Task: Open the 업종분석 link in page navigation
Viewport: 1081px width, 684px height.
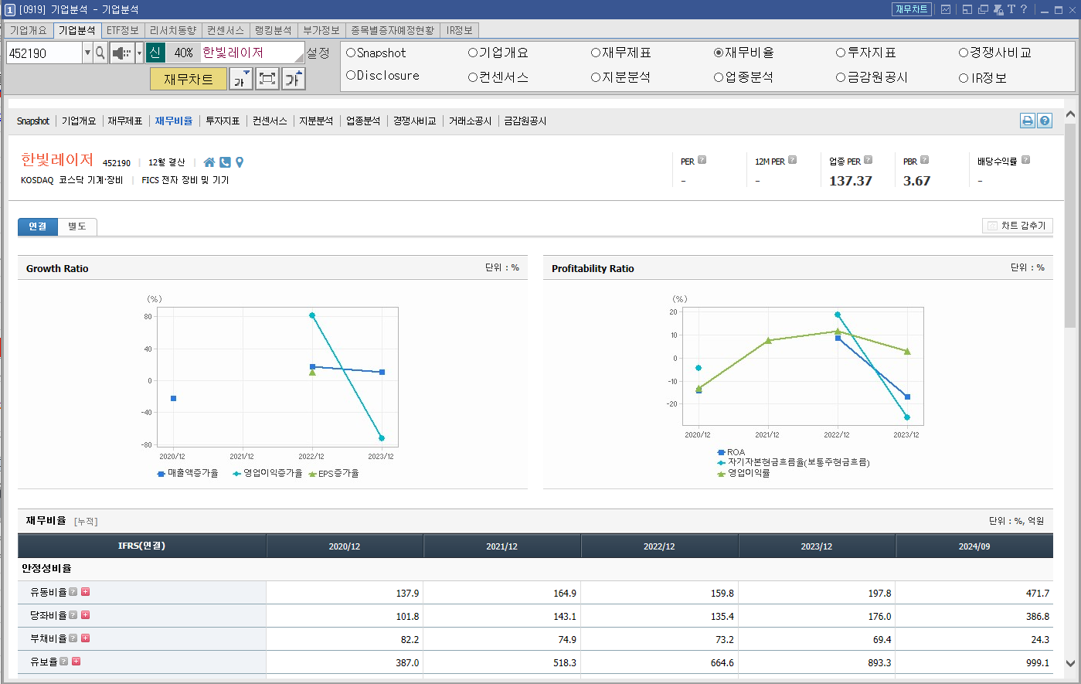Action: pyautogui.click(x=363, y=121)
